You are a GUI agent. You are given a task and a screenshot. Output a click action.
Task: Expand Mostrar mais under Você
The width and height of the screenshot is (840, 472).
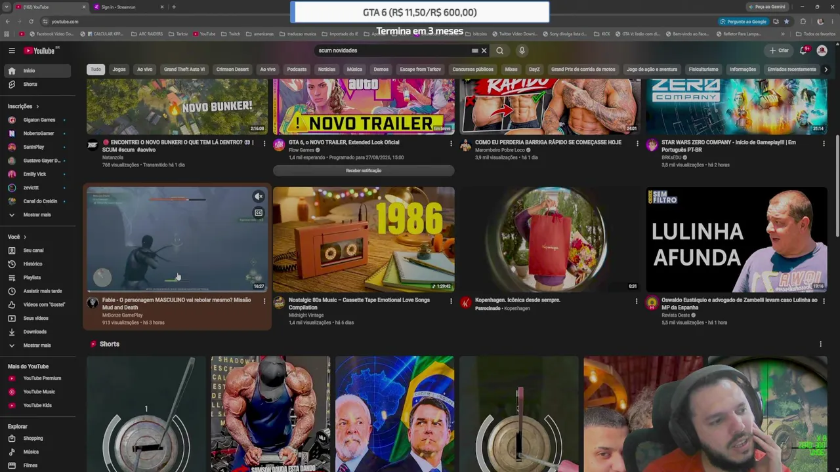[37, 345]
